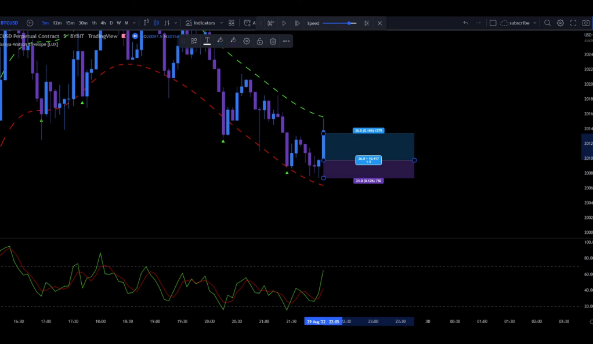Open chart settings gear in top bar

[x=560, y=23]
